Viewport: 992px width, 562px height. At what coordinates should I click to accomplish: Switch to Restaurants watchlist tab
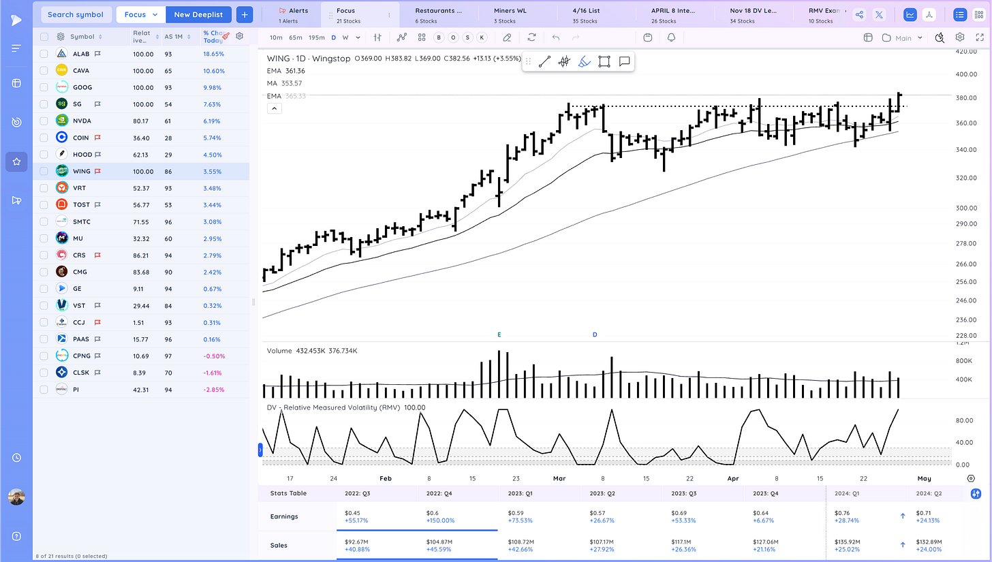click(x=438, y=15)
